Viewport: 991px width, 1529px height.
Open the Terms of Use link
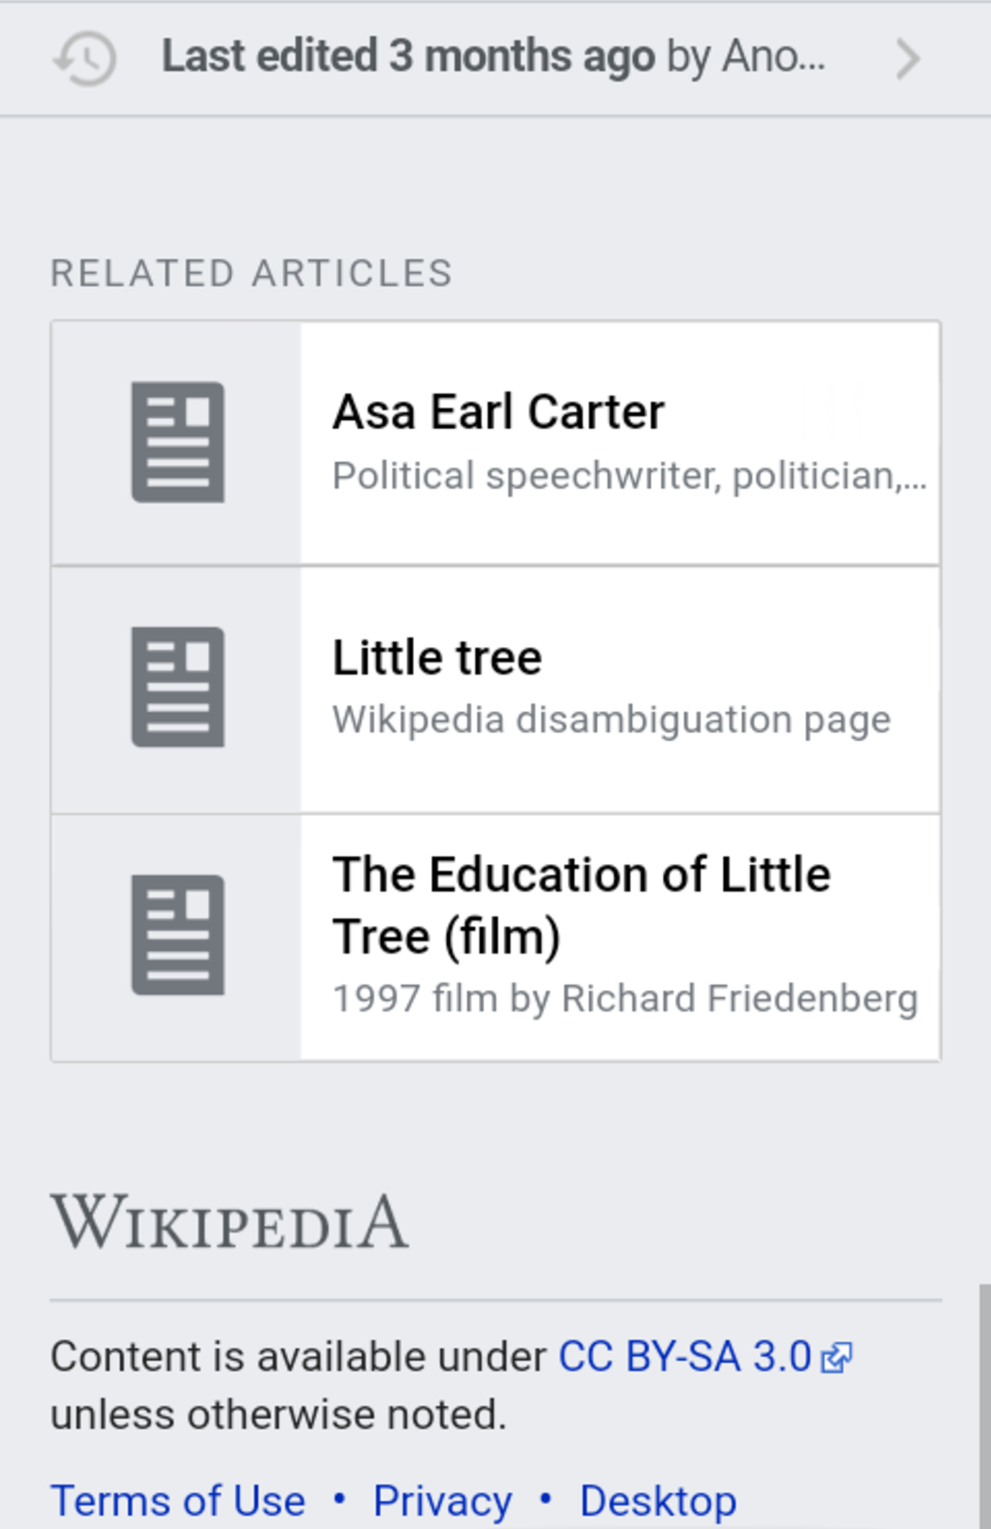pos(178,1501)
